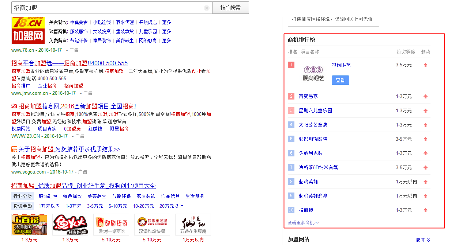Screen dimensions: 459x245
Task: Select 家居装饰 industry tab
Action: (x=146, y=196)
